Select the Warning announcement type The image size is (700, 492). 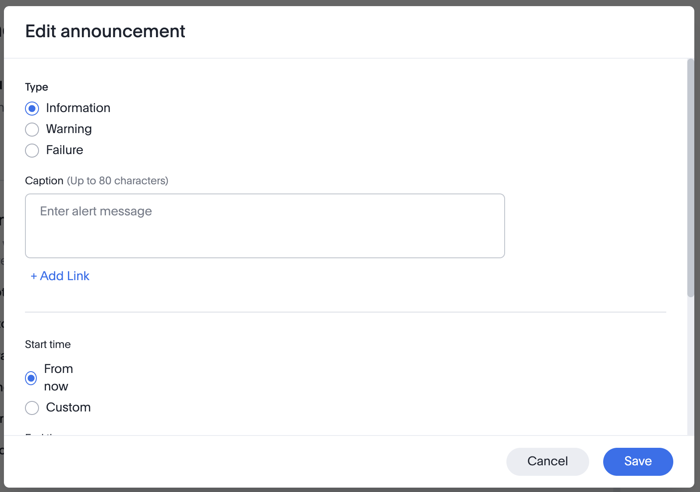coord(32,129)
